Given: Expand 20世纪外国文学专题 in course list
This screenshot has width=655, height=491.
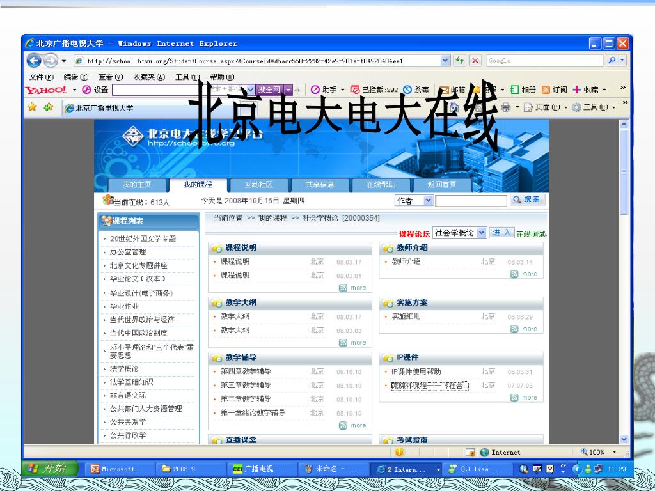Looking at the screenshot, I should coord(143,239).
